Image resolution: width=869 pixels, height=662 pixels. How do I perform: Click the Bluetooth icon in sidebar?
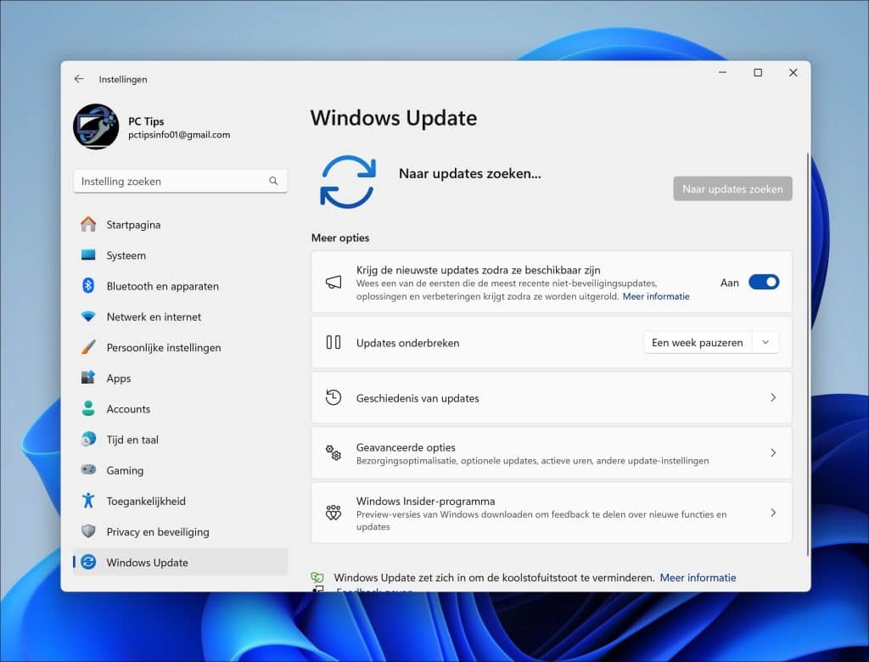(88, 285)
